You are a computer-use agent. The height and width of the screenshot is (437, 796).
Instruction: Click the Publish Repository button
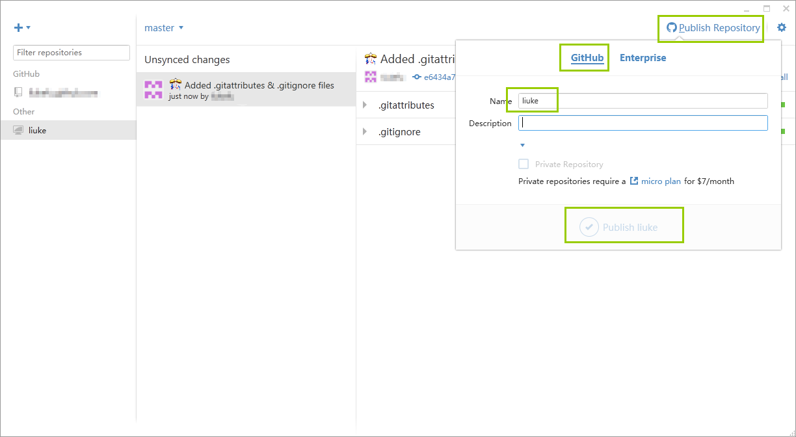(x=713, y=28)
